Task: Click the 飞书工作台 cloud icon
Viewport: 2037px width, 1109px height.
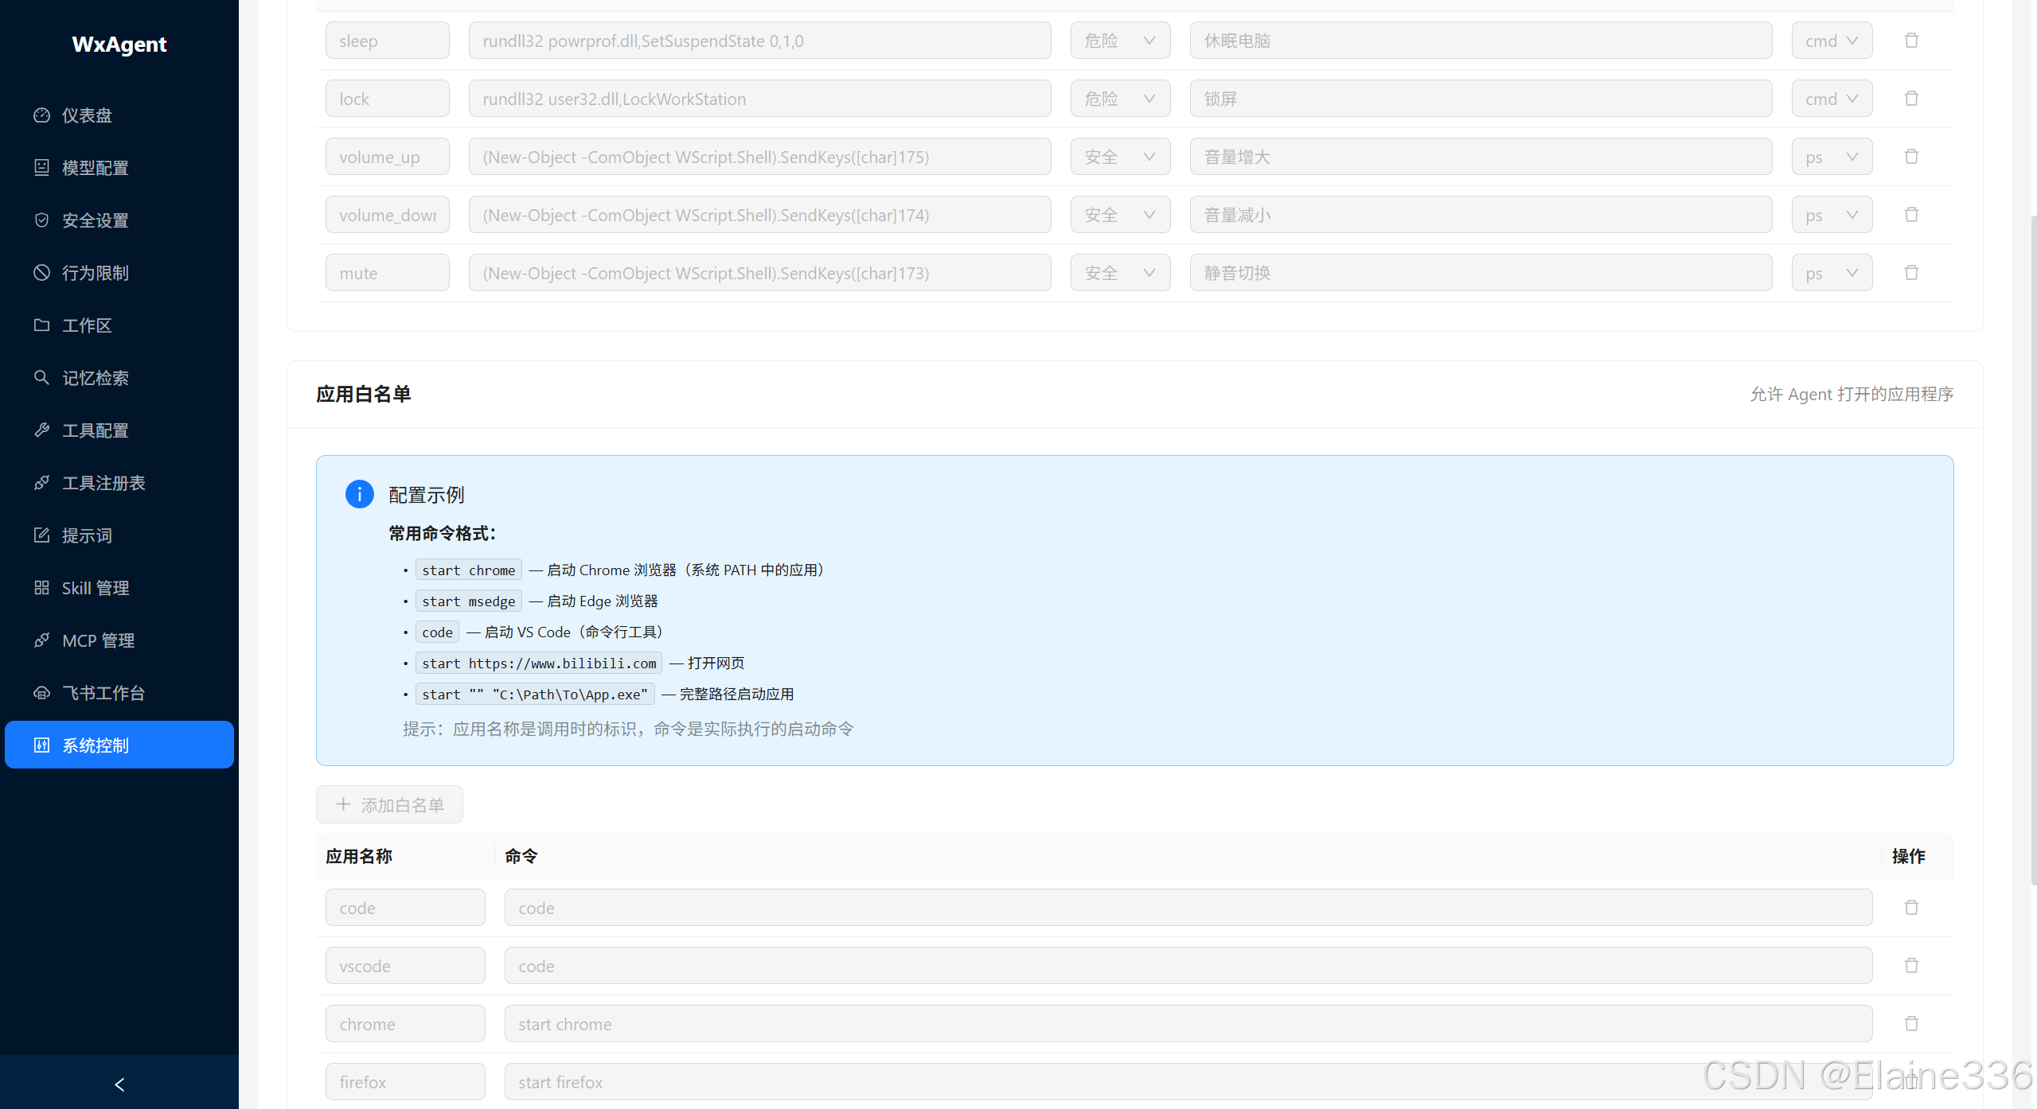Action: (41, 693)
